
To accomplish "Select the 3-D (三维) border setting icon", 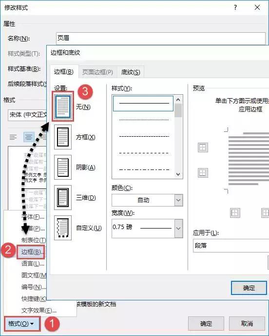I will point(63,197).
